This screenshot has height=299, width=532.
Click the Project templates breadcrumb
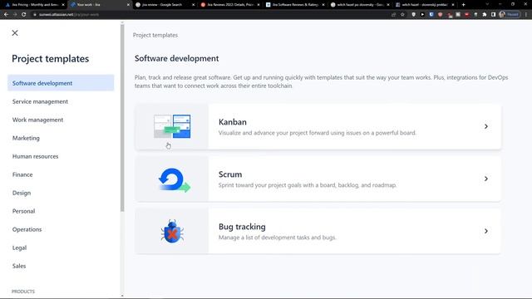155,35
